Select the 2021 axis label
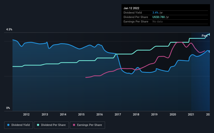 191,114
